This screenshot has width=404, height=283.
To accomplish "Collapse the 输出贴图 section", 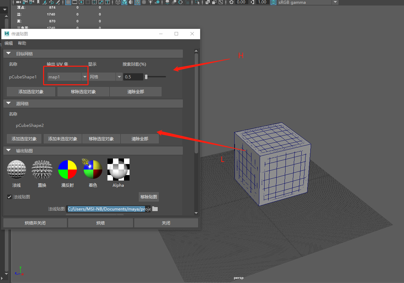I will coord(8,150).
